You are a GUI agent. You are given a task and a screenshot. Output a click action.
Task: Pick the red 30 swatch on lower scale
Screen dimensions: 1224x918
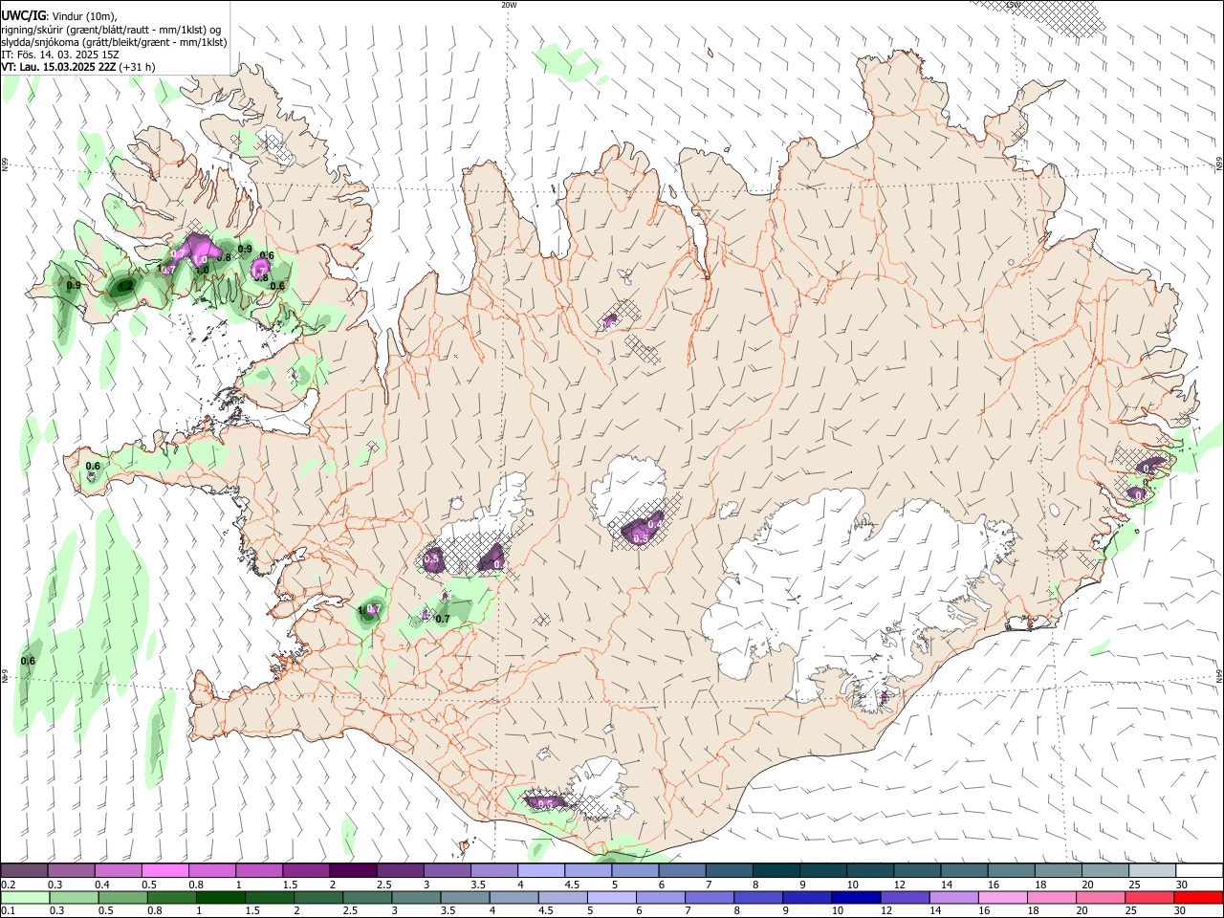click(x=1197, y=897)
